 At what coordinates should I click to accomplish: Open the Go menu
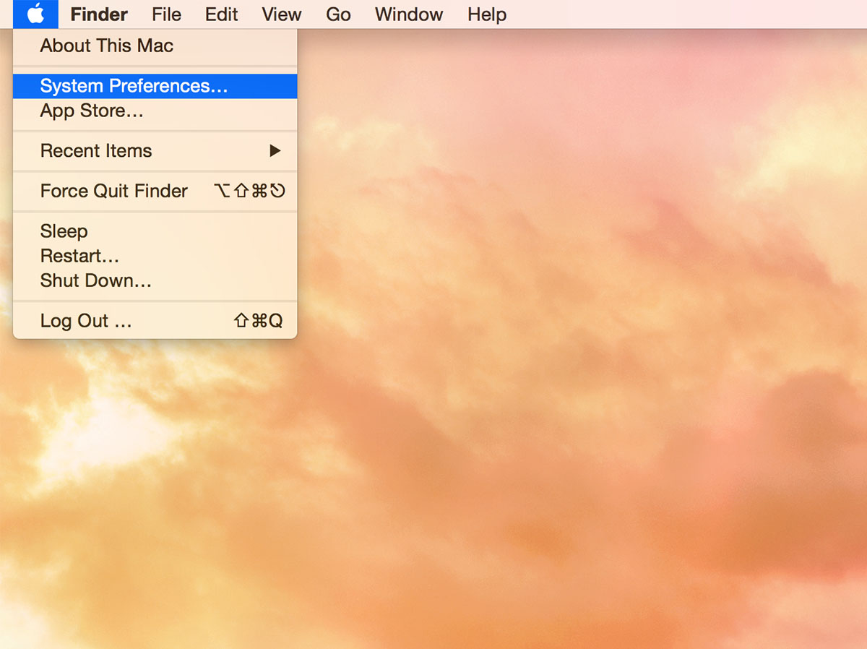338,14
